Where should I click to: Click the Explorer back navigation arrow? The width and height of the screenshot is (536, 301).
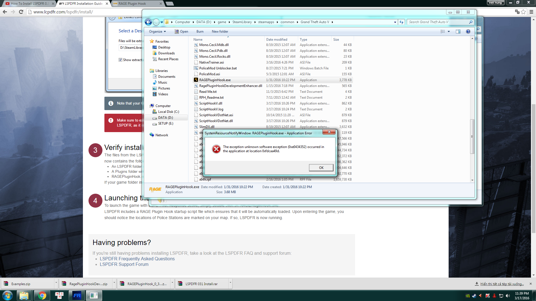click(148, 22)
